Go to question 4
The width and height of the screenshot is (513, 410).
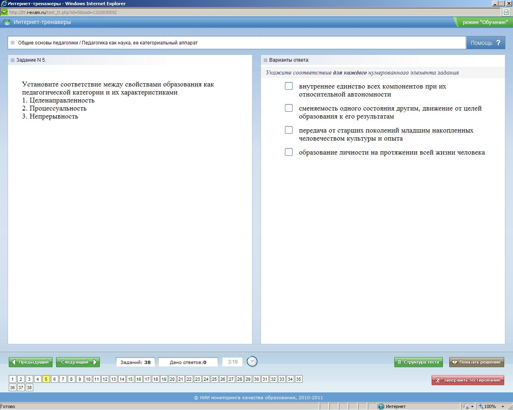coord(38,379)
